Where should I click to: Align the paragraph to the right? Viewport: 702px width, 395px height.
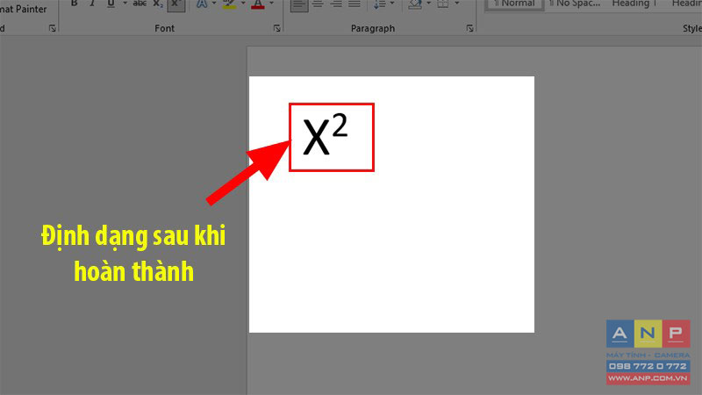pos(336,4)
